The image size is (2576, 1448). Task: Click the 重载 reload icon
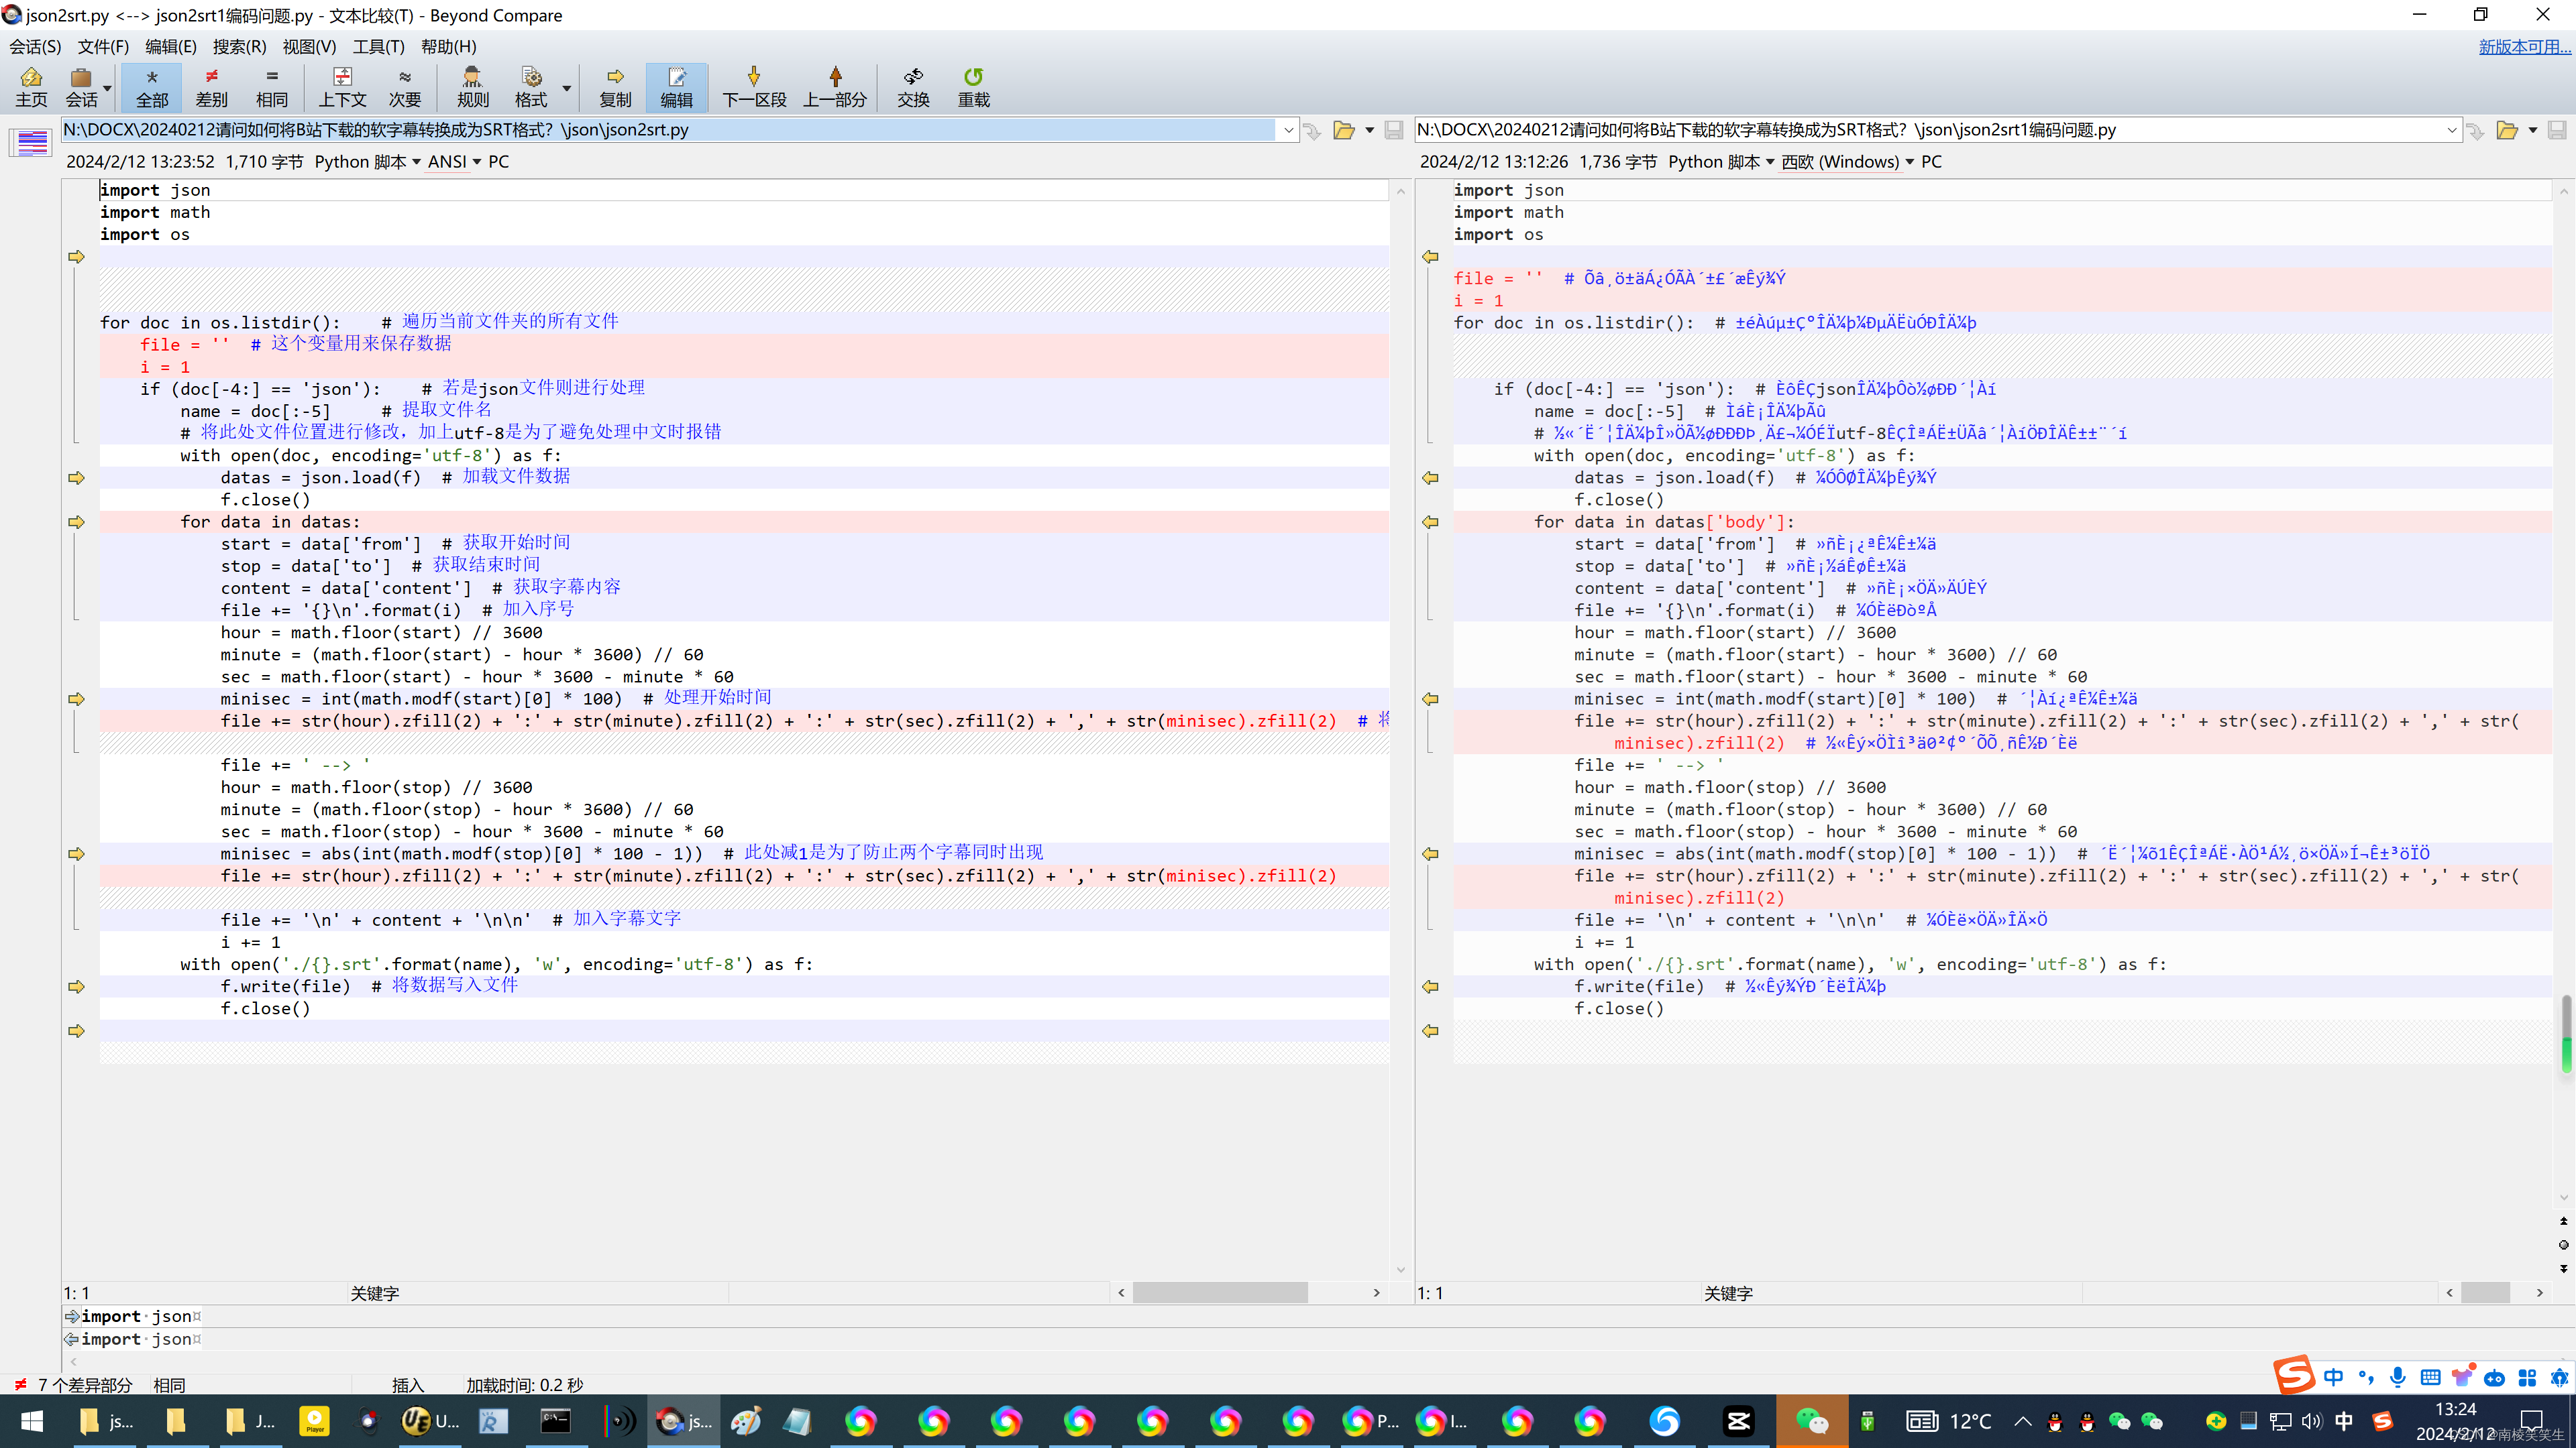[973, 87]
